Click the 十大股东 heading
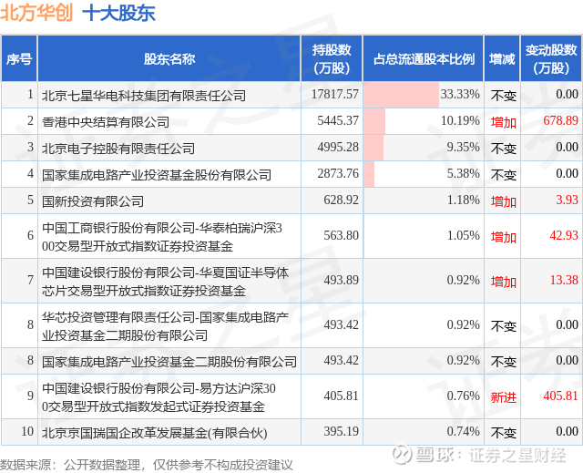 [118, 14]
